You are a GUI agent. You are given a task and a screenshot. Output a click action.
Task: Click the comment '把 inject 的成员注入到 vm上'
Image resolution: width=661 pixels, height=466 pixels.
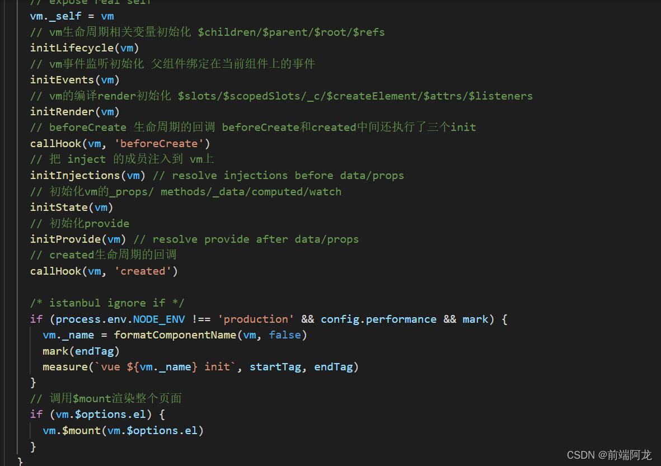(x=122, y=159)
